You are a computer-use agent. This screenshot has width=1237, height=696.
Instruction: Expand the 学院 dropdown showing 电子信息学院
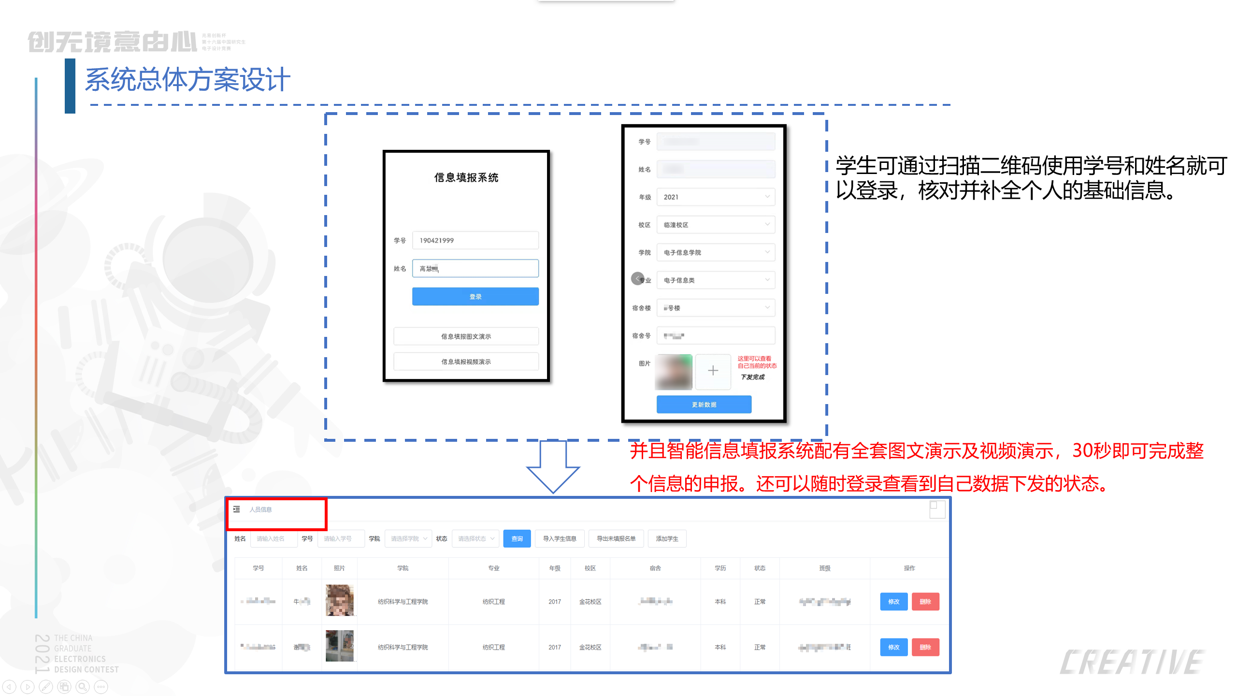[x=716, y=252]
